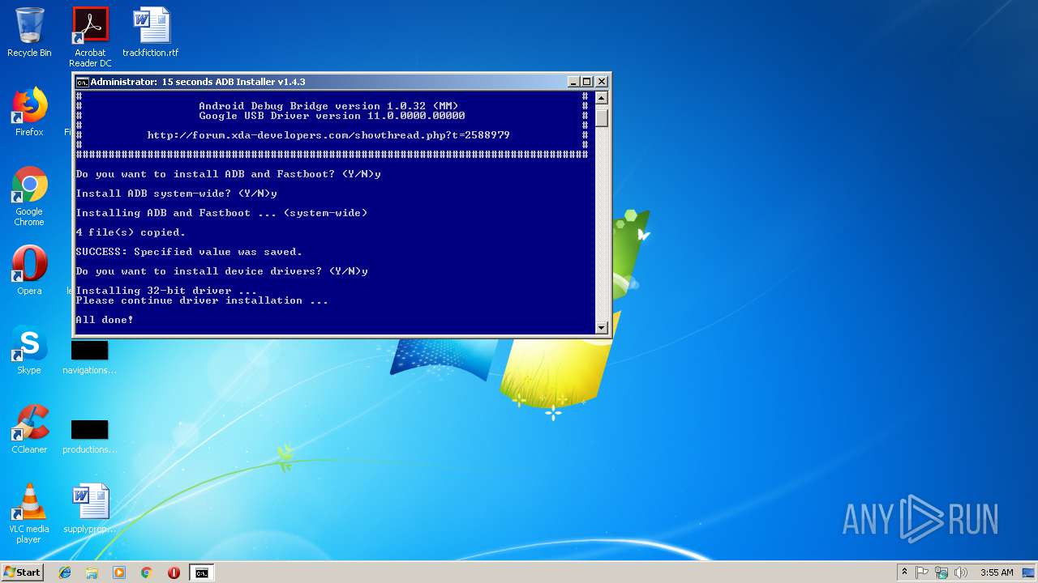
Task: Click the console scrollbar up arrow
Action: click(x=602, y=98)
